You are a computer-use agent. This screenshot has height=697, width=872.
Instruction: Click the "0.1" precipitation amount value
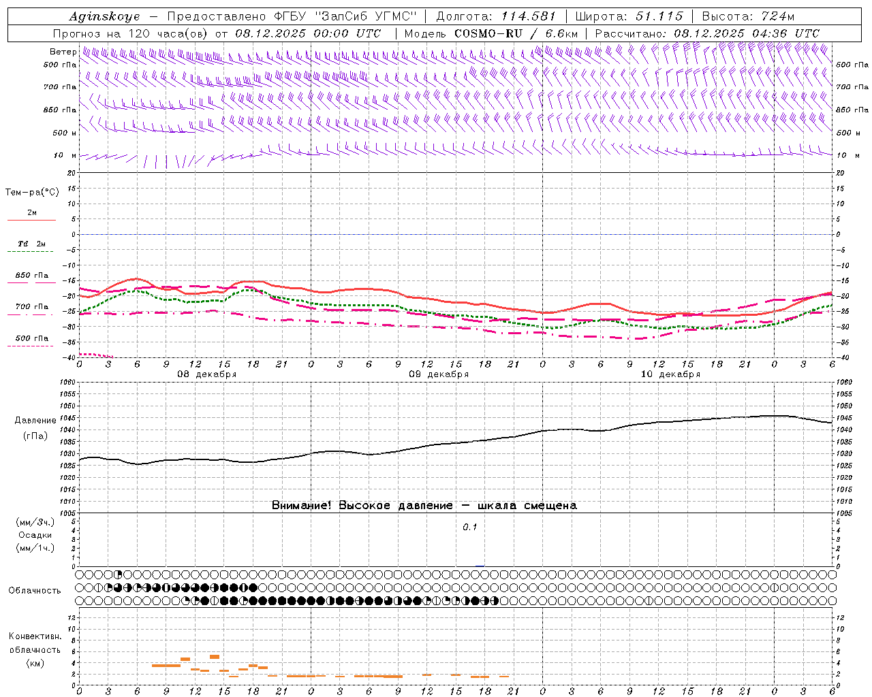coord(470,528)
